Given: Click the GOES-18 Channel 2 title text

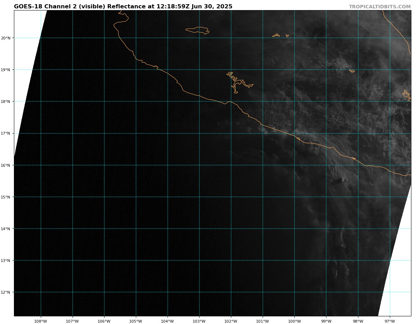Looking at the screenshot, I should point(123,7).
